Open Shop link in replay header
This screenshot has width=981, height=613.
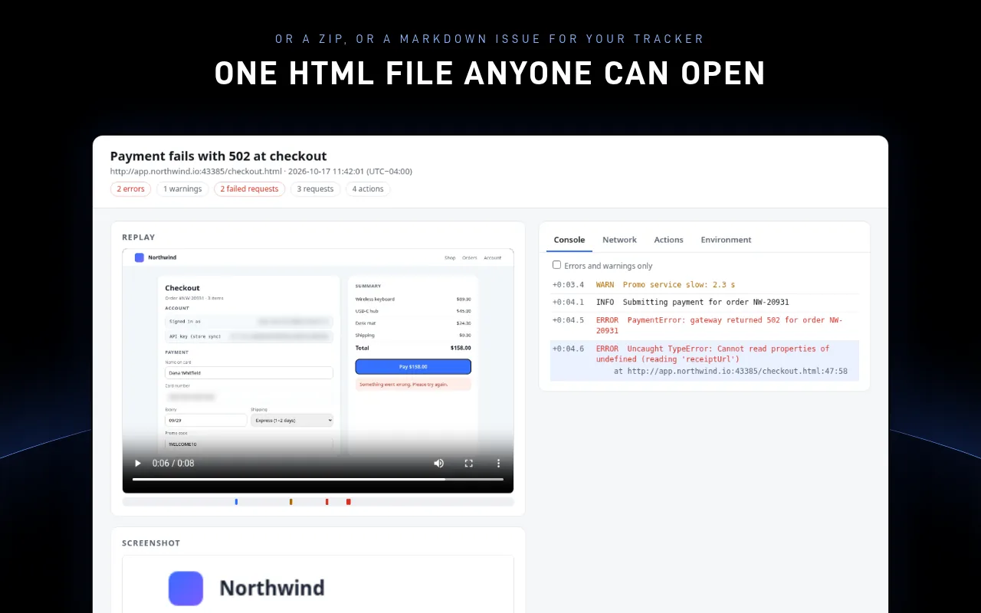pyautogui.click(x=450, y=258)
